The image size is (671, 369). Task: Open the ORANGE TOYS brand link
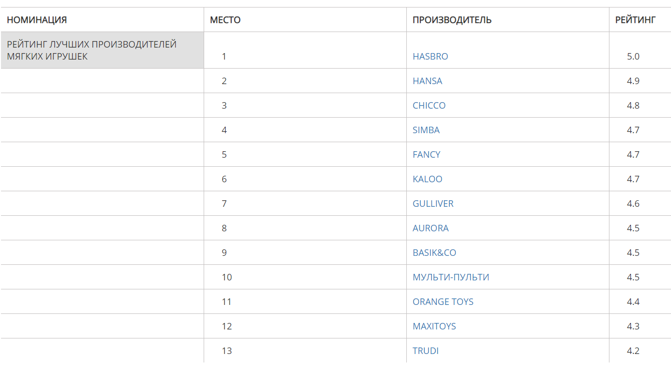click(x=443, y=302)
